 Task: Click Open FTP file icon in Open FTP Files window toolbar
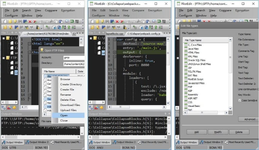coord(15,22)
